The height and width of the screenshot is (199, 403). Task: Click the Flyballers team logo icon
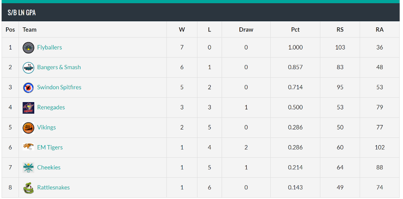point(28,48)
